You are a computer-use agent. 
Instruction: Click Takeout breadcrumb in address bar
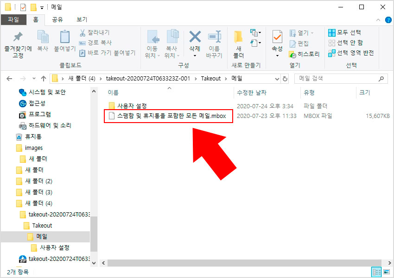[210, 79]
